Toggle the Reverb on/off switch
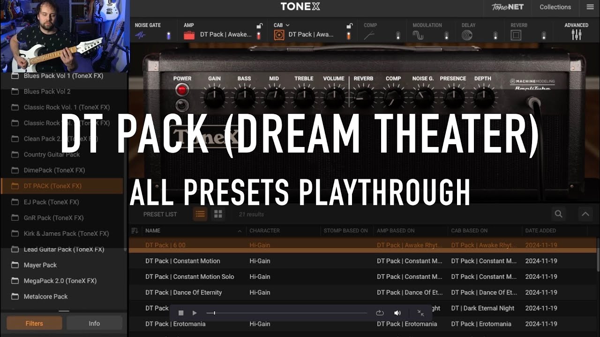 tap(544, 36)
